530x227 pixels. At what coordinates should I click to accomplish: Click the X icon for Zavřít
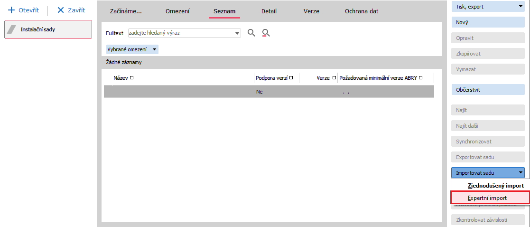(x=60, y=10)
